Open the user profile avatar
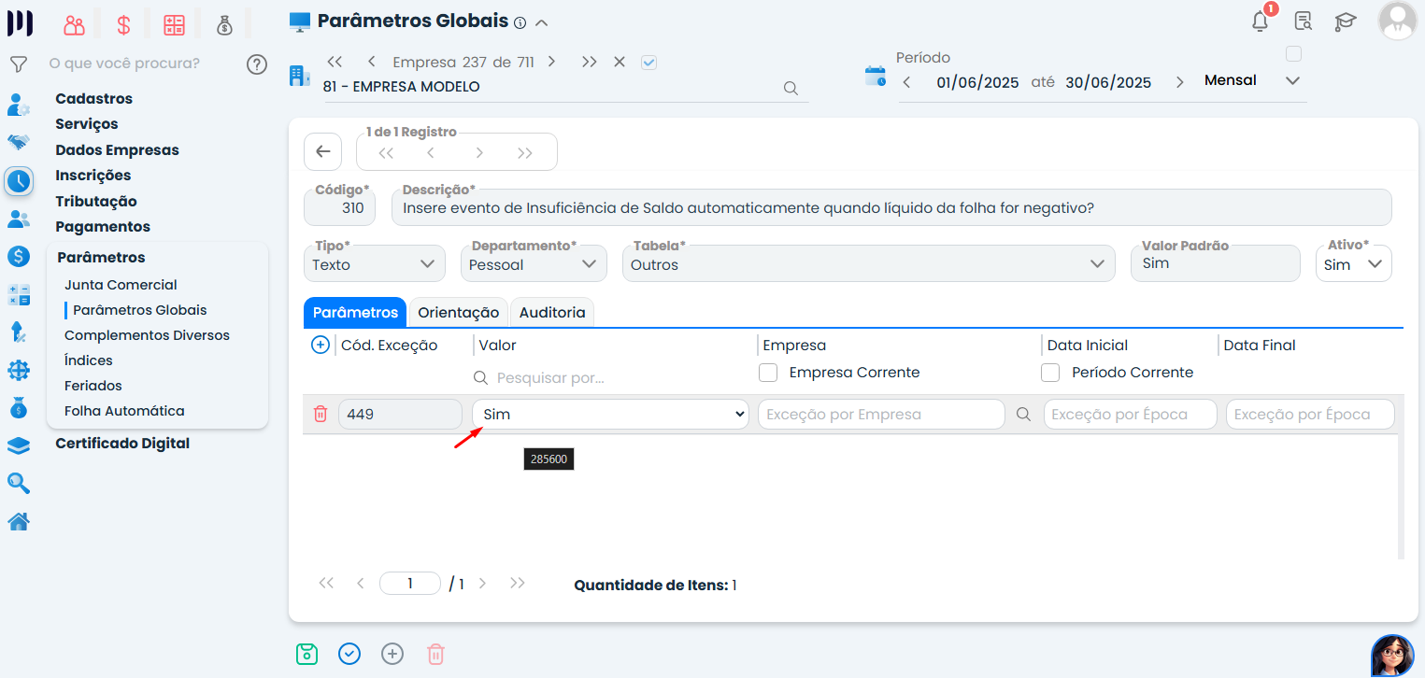The height and width of the screenshot is (678, 1425). tap(1398, 21)
